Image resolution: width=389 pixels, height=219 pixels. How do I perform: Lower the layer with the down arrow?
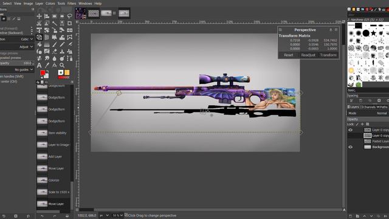click(x=371, y=217)
